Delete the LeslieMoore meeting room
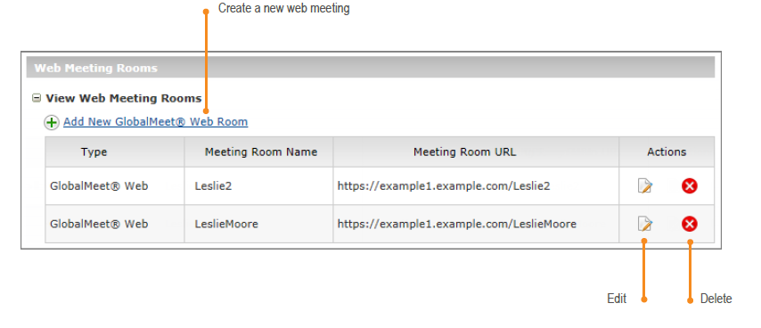 [689, 224]
